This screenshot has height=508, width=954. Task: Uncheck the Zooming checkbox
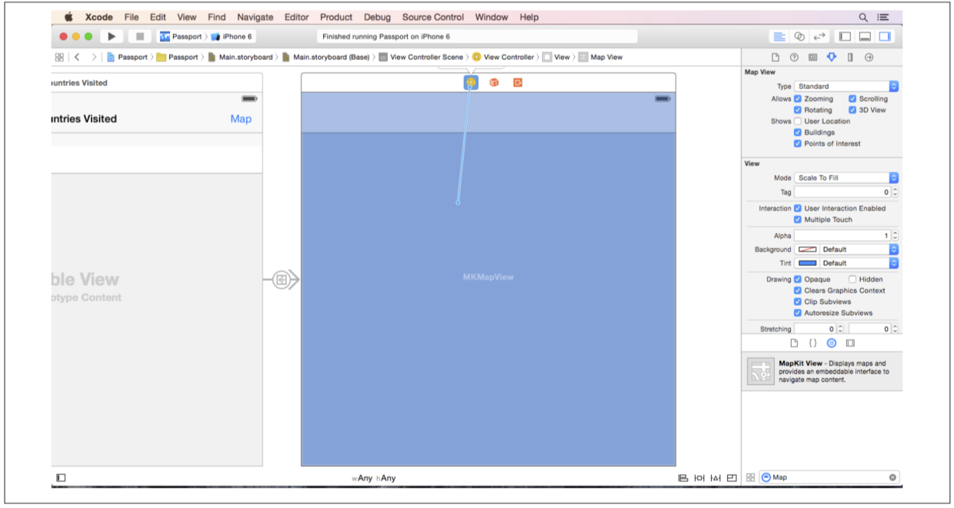[x=798, y=99]
